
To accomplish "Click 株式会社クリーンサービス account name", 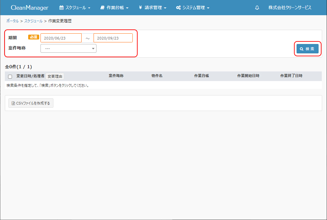I will (x=290, y=8).
